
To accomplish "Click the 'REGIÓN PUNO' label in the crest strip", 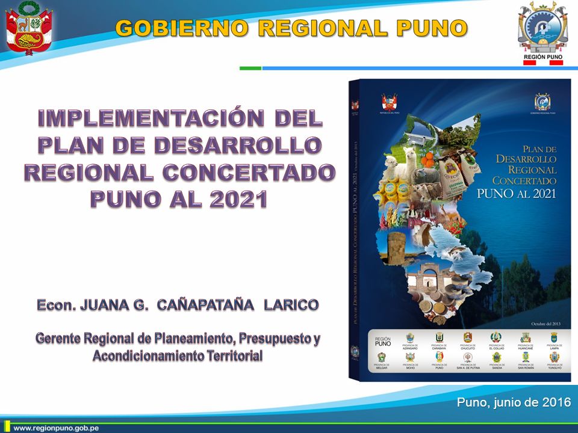I will (383, 341).
